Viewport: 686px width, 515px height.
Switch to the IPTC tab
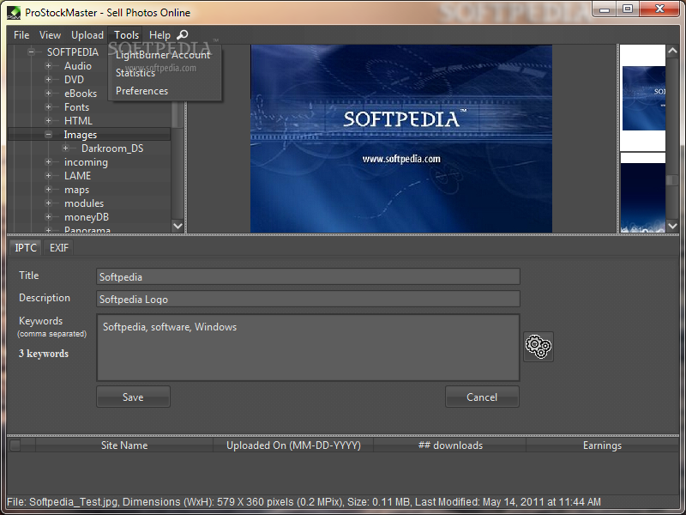click(x=26, y=248)
